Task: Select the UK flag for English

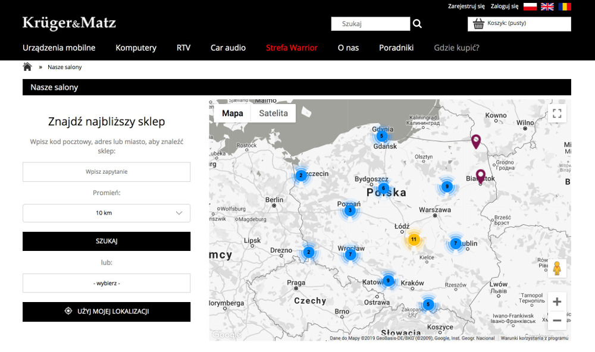Action: [x=547, y=7]
